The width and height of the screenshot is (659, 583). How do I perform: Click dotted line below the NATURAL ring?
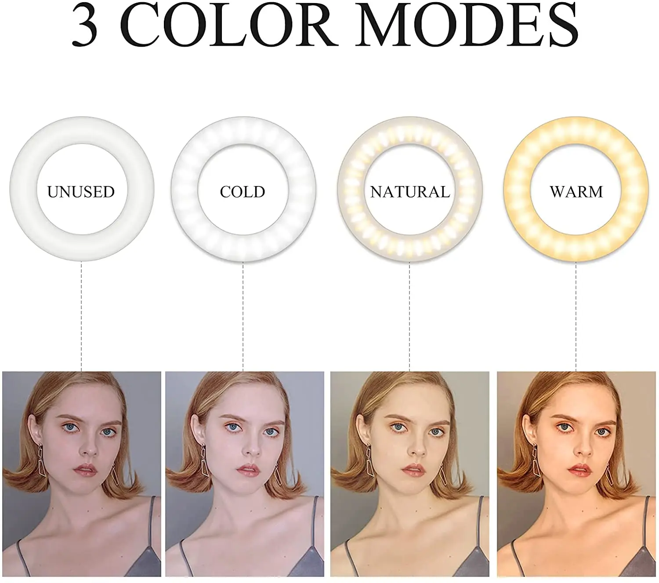point(409,317)
